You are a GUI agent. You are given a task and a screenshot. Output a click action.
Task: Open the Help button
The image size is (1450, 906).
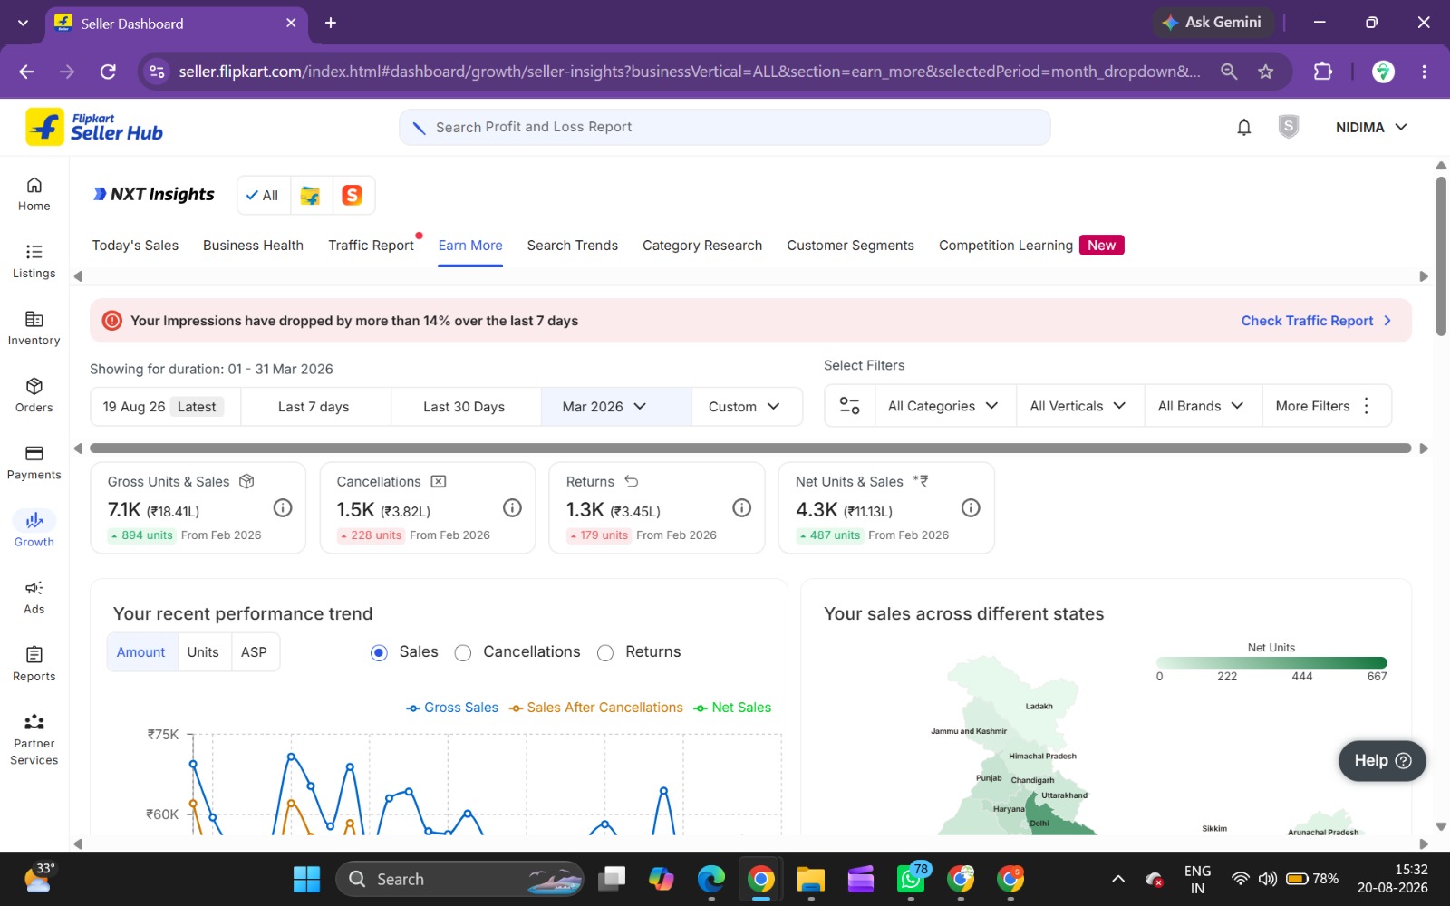(1382, 761)
